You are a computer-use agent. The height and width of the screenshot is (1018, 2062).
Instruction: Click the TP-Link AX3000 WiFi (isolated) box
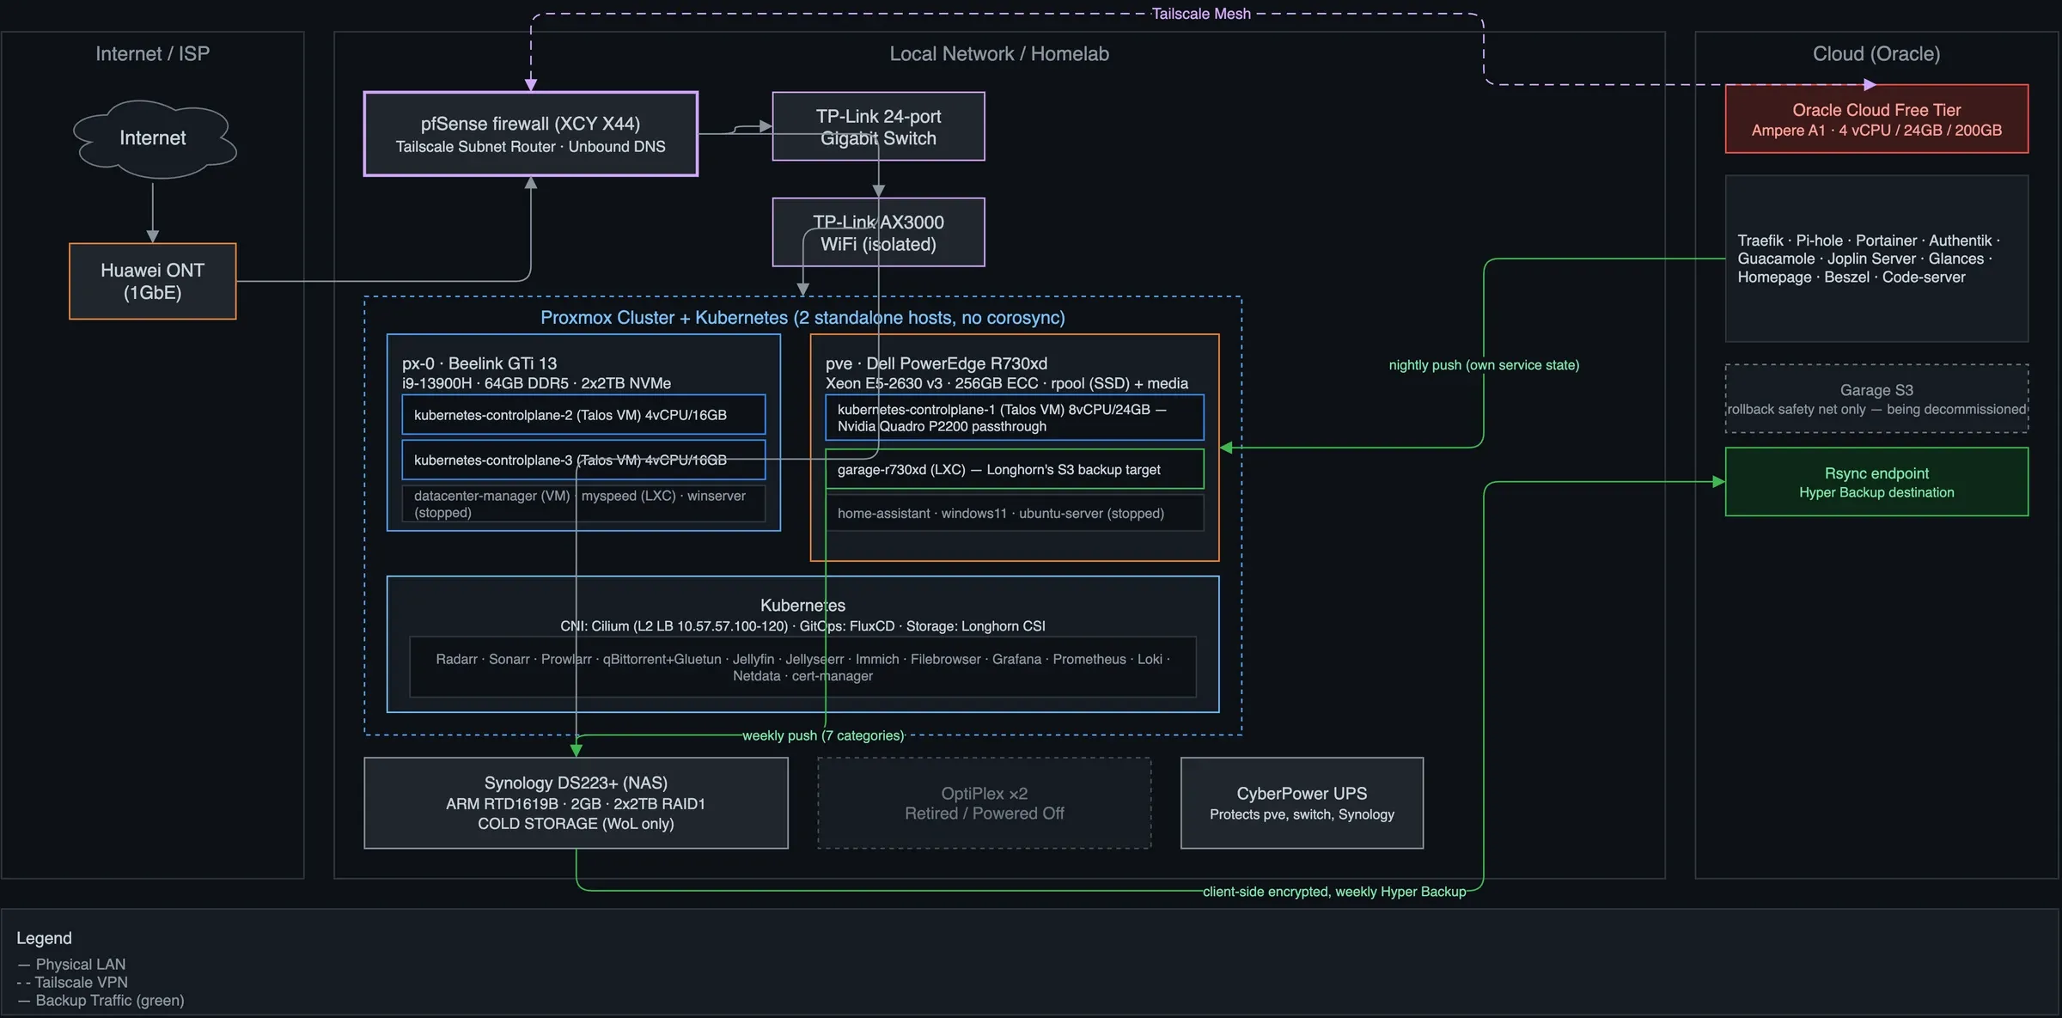click(x=878, y=232)
